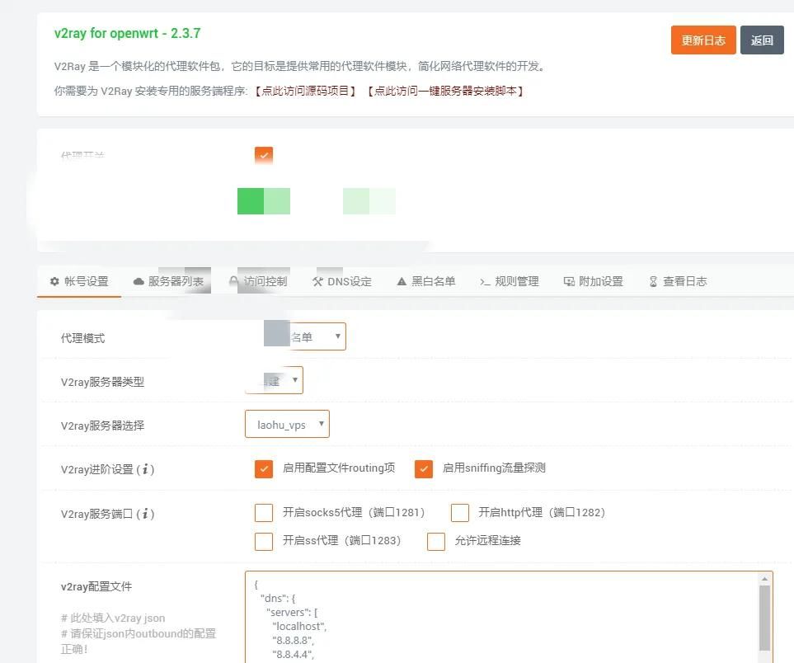Toggle the 代理开关 checkbox
The image size is (794, 663).
pos(264,156)
